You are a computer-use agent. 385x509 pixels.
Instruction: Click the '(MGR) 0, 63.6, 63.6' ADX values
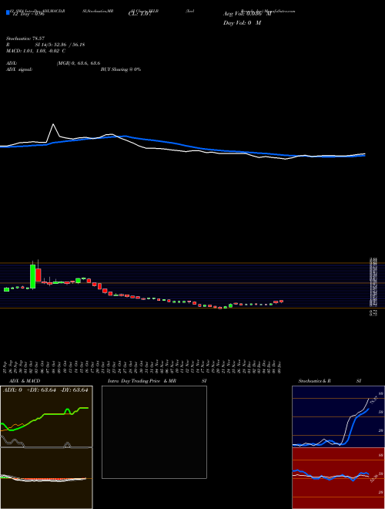(x=78, y=63)
